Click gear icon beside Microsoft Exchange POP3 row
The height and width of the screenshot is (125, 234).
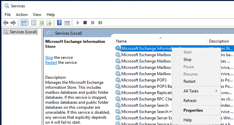pos(118,80)
